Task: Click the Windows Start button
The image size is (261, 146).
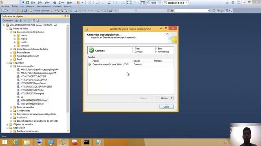Action: [4, 142]
